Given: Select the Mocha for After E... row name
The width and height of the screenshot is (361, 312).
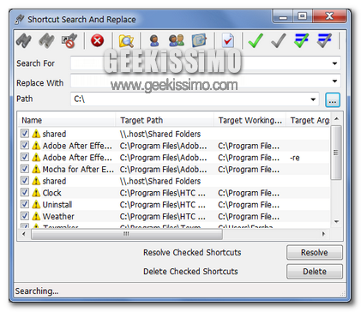Looking at the screenshot, I should 78,170.
